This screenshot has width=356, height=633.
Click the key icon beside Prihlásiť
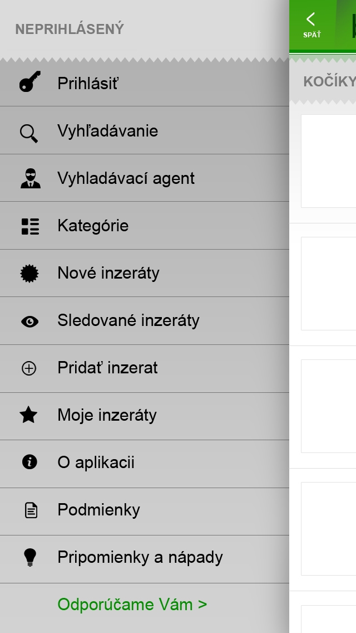30,81
